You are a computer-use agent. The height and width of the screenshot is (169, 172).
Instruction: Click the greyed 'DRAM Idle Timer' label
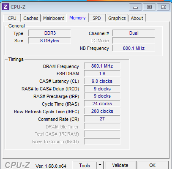tap(62, 127)
